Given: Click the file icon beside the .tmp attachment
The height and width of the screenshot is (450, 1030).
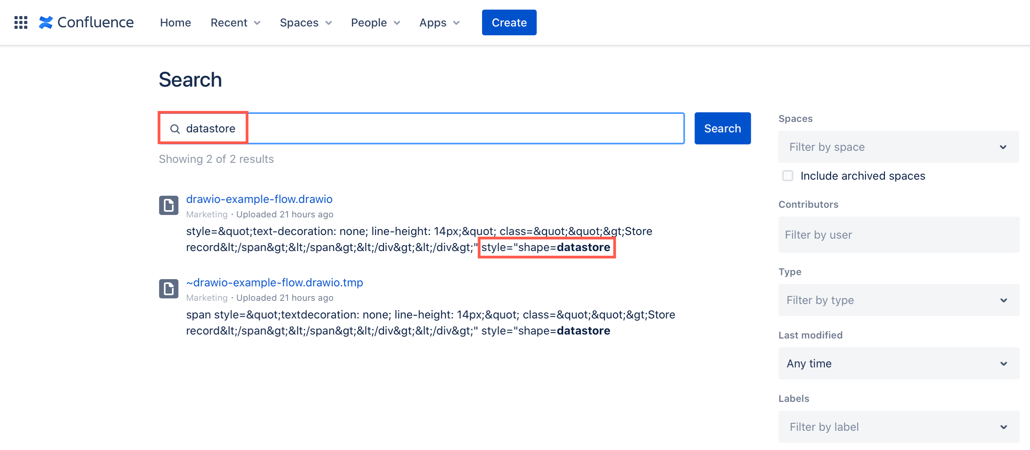Looking at the screenshot, I should [168, 288].
